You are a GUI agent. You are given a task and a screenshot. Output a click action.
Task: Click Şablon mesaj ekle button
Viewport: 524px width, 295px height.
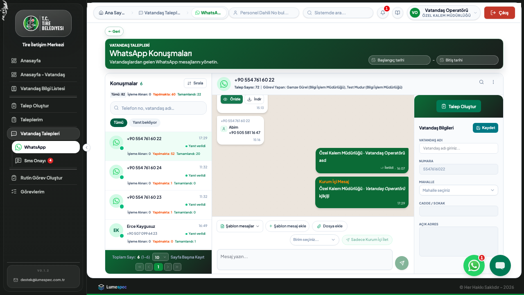pos(287,226)
